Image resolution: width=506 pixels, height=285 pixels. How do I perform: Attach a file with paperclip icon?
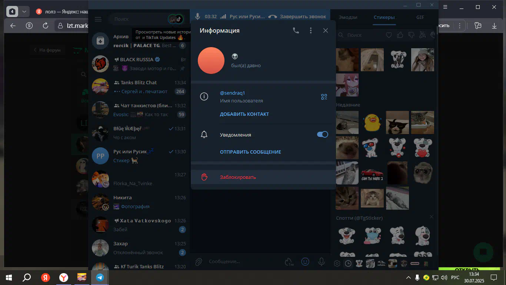click(199, 262)
